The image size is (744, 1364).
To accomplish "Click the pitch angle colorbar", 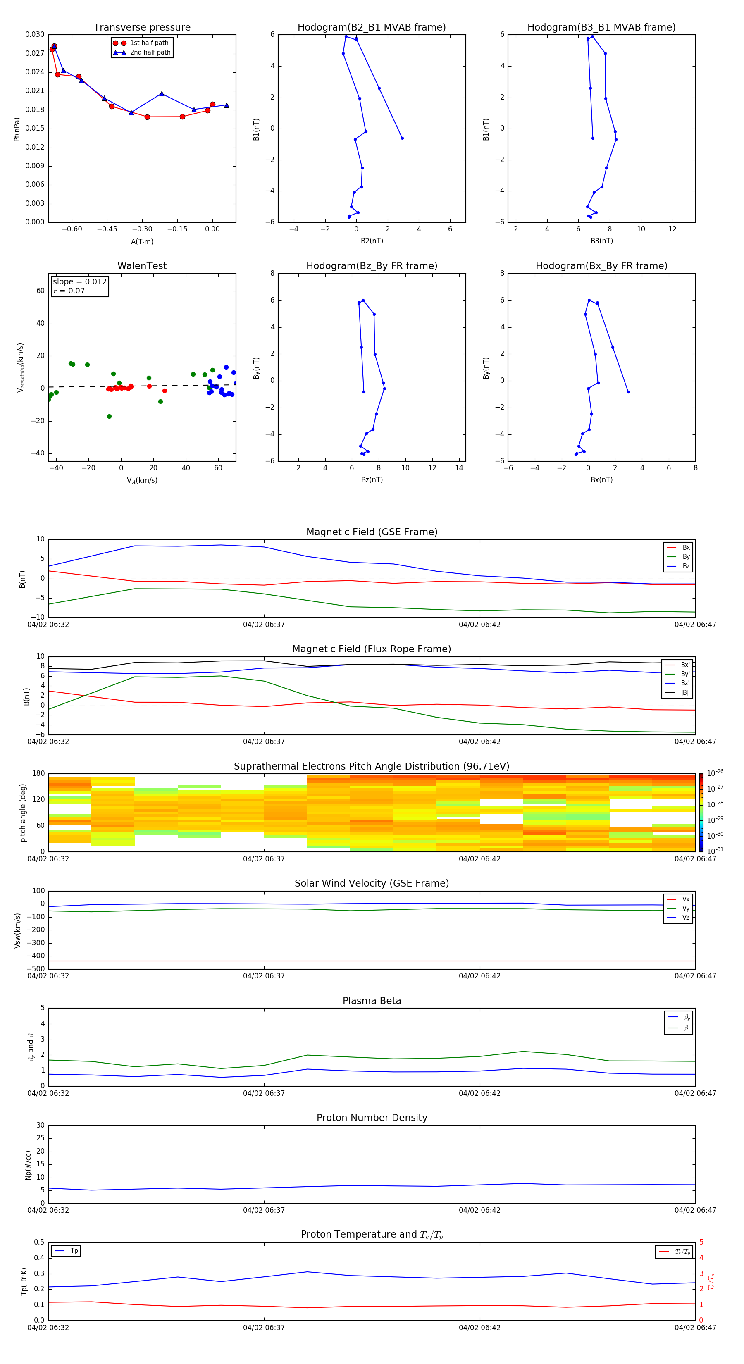I will point(701,813).
